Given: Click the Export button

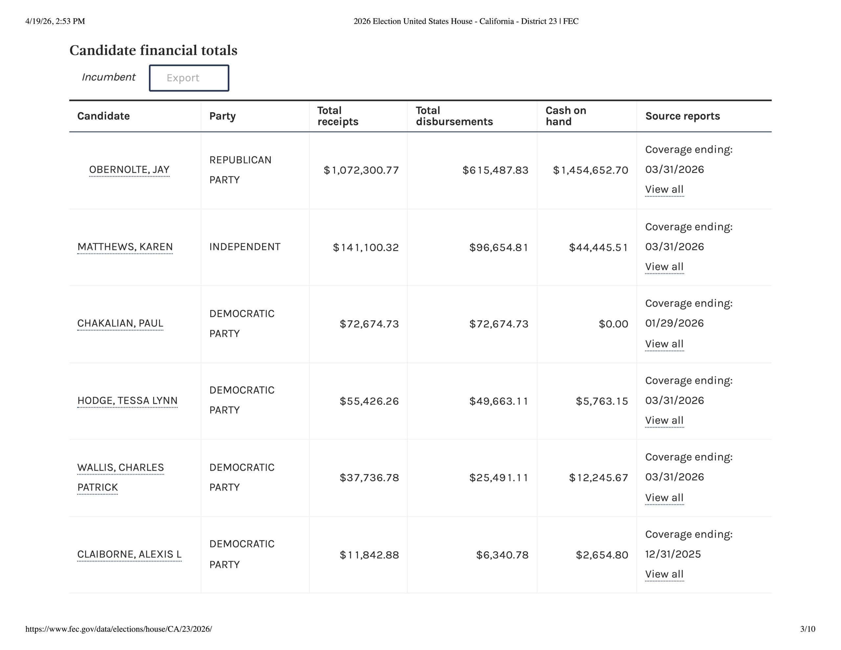Looking at the screenshot, I should [189, 78].
